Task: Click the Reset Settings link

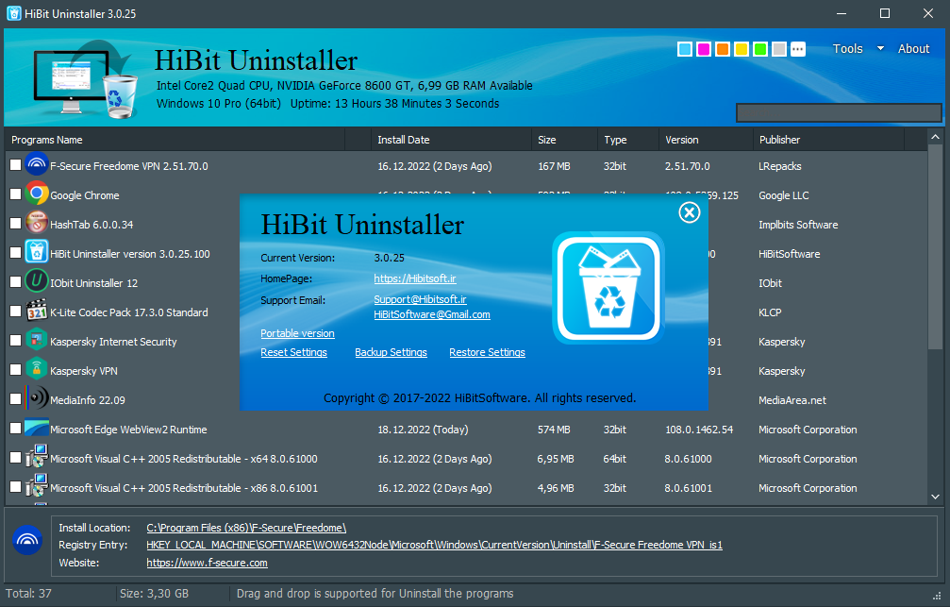Action: (293, 352)
